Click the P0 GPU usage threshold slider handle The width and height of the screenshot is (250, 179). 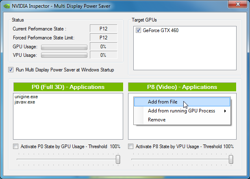click(118, 160)
